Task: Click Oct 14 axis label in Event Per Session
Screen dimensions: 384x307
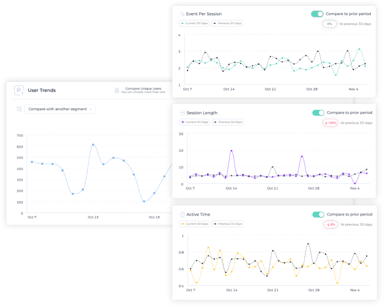Action: [x=229, y=89]
